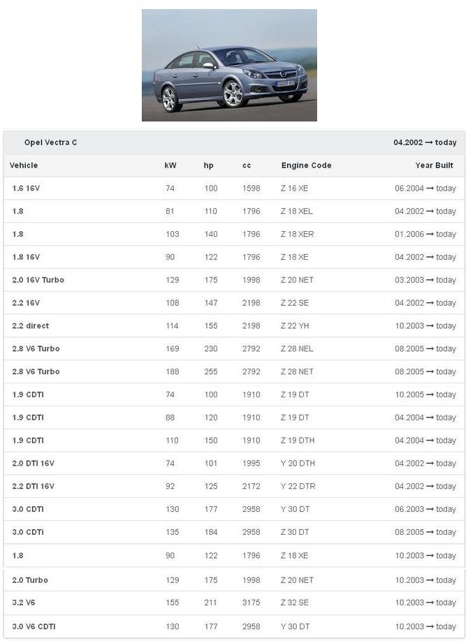Screen dimensions: 468x641
Task: Select the Opel Vectra C table title
Action: pos(50,142)
